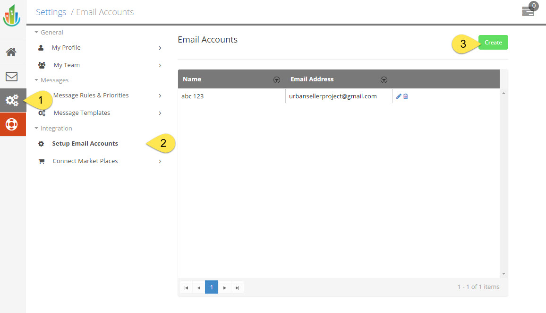The image size is (546, 313).
Task: Click the grid's scroll down arrow
Action: [503, 274]
